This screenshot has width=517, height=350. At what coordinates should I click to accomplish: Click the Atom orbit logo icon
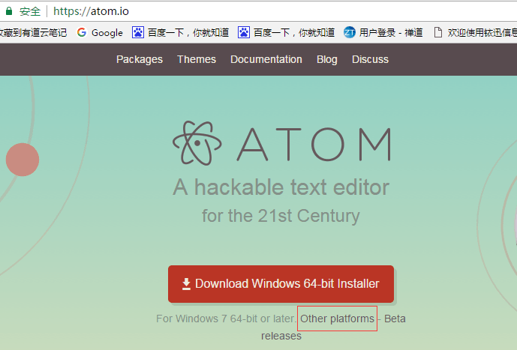coord(199,142)
